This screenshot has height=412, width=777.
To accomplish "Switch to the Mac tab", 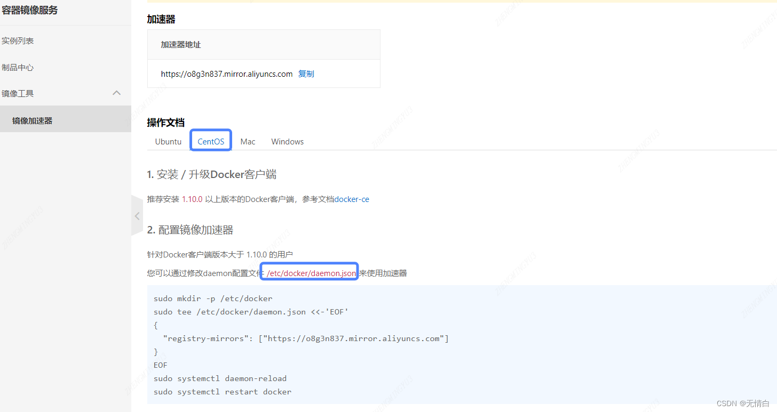I will point(248,141).
